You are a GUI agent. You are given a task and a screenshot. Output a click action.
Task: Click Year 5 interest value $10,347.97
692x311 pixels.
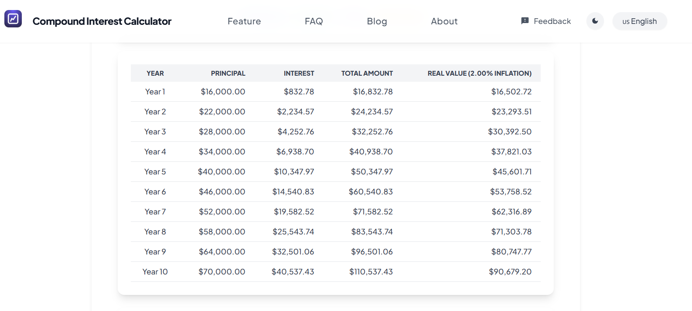click(x=294, y=172)
